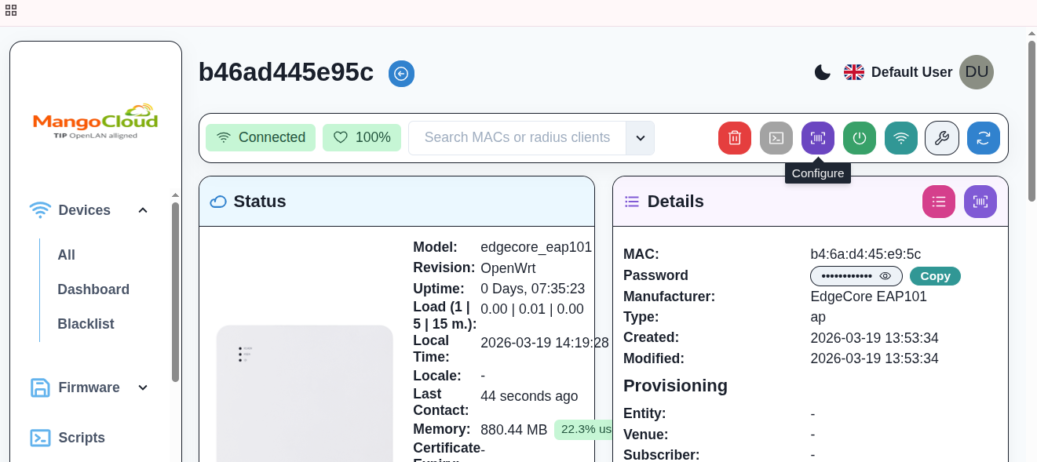This screenshot has height=462, width=1037.
Task: Click the Connected status badge
Action: [261, 137]
